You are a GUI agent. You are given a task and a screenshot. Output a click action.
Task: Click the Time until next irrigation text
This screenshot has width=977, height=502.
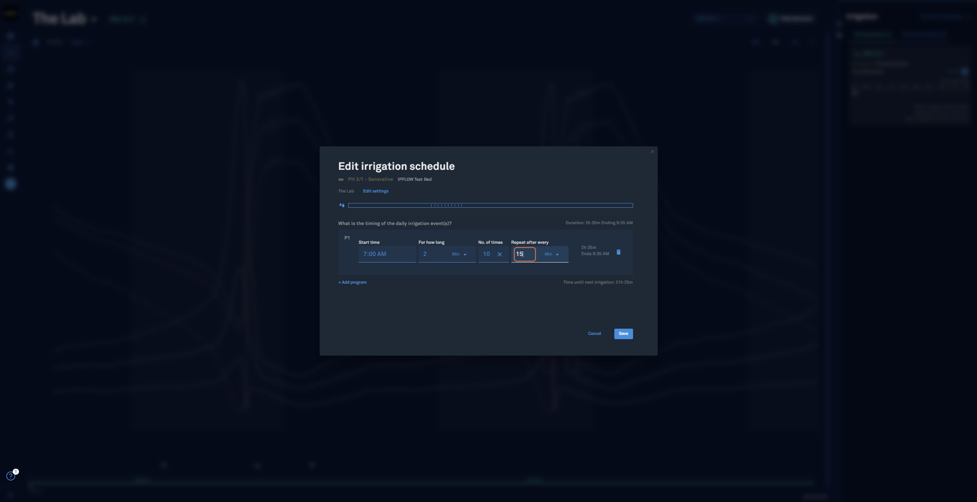click(598, 282)
